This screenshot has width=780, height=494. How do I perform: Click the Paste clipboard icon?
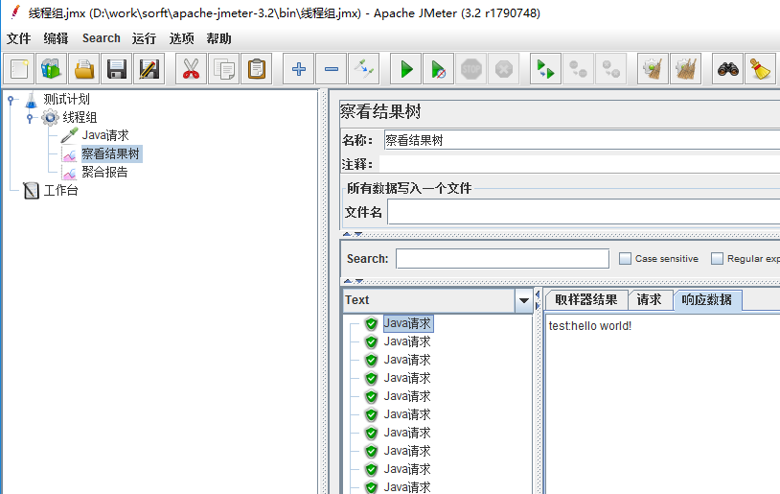(256, 69)
